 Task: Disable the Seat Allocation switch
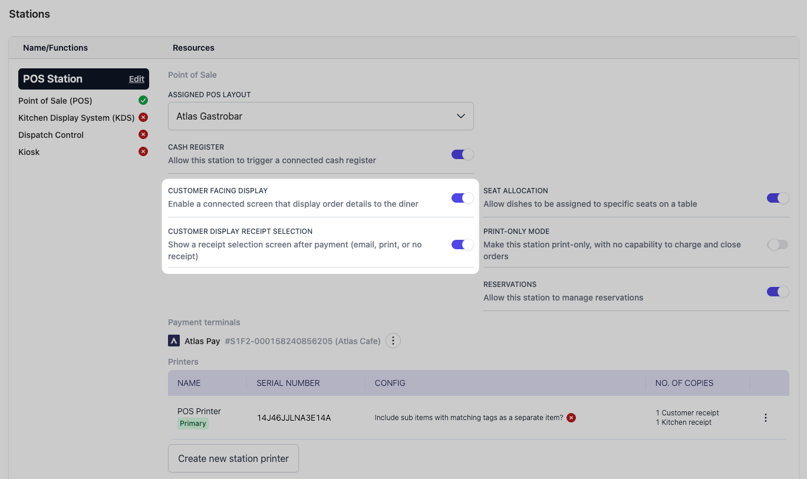[x=778, y=198]
